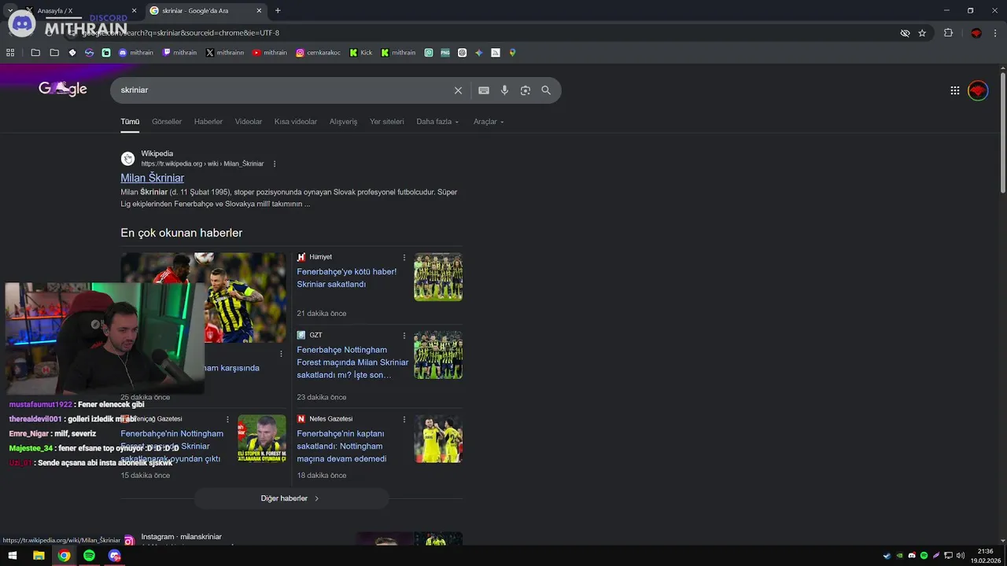Open the tab search chevron in Chrome
The width and height of the screenshot is (1007, 566).
tap(10, 11)
